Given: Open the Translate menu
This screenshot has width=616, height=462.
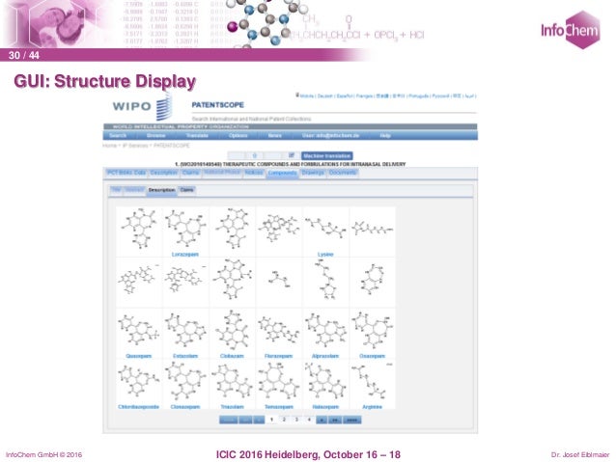Looking at the screenshot, I should pos(197,135).
